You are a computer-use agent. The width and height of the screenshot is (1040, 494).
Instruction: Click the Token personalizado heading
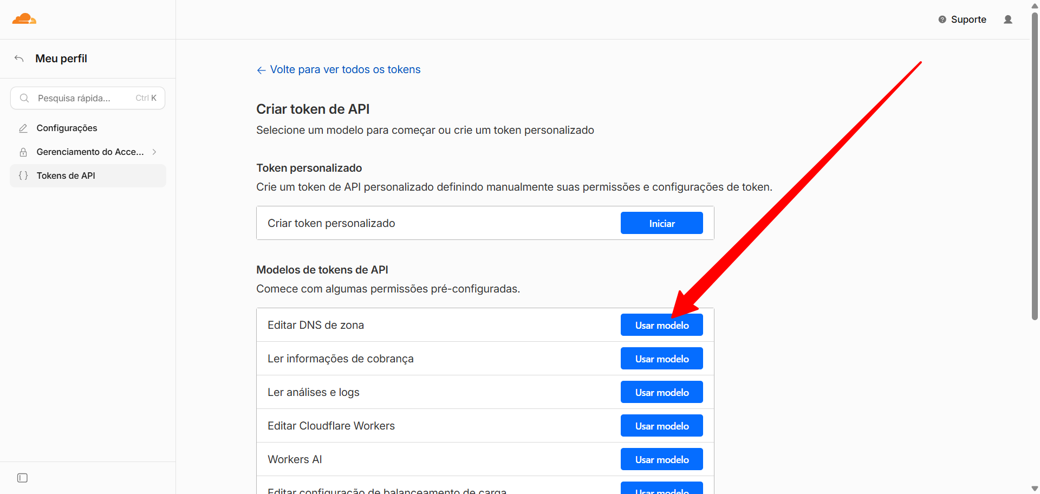pos(309,168)
